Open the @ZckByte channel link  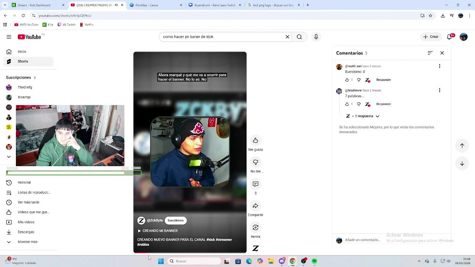[155, 220]
